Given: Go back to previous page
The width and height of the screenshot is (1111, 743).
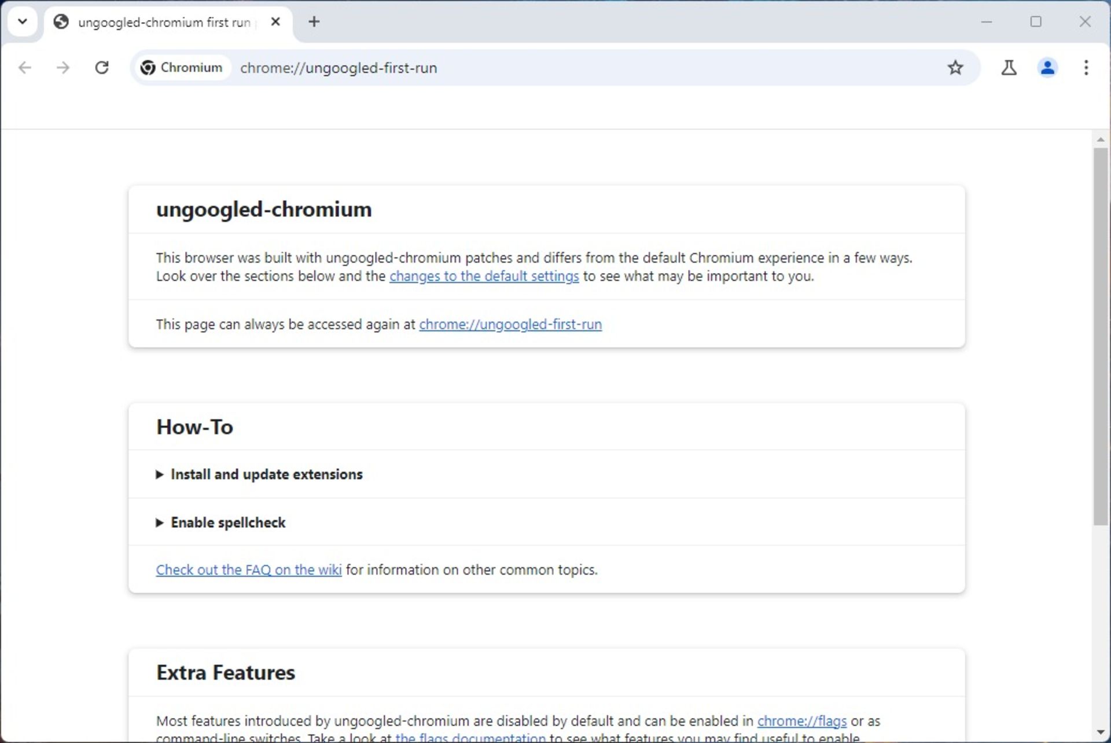Looking at the screenshot, I should coord(25,68).
